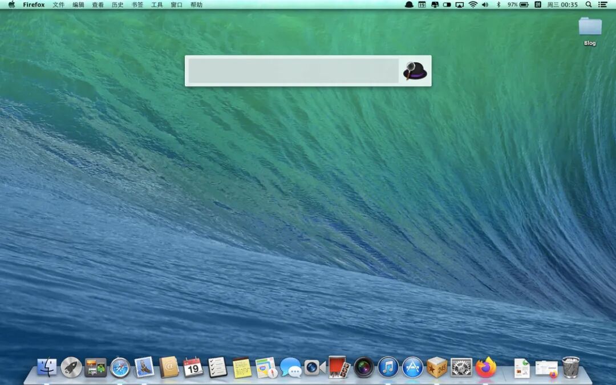Open the 文件 menu
Screen dimensions: 616x385
[59, 5]
